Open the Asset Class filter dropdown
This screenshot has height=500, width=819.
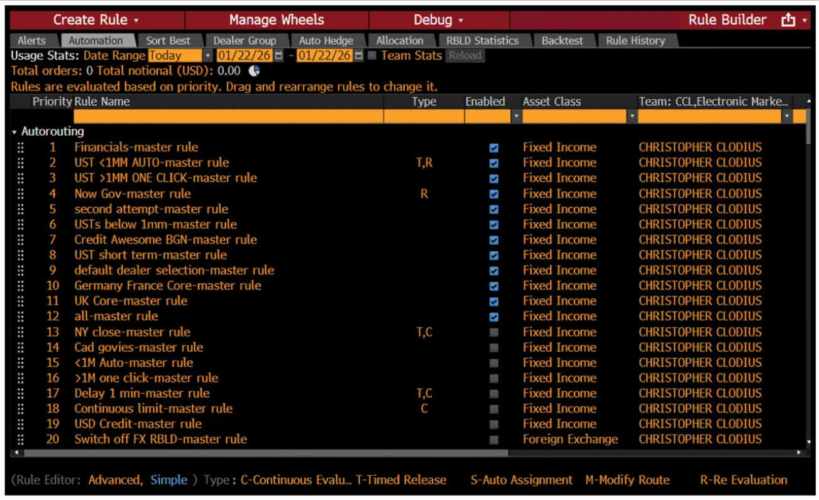coord(632,116)
